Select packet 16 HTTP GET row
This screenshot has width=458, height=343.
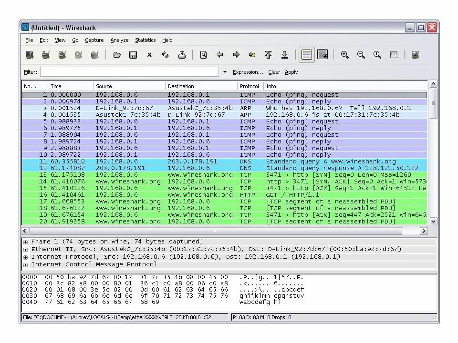point(225,195)
